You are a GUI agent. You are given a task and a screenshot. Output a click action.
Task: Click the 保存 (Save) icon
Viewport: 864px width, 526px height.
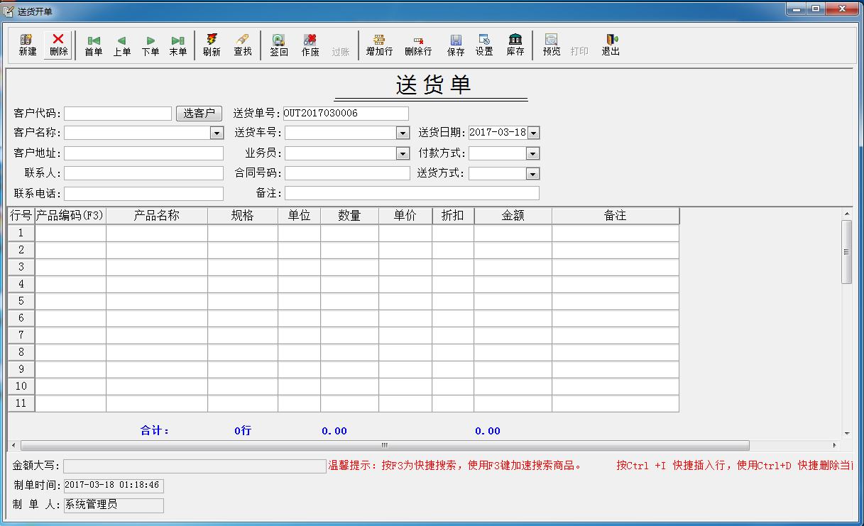456,45
